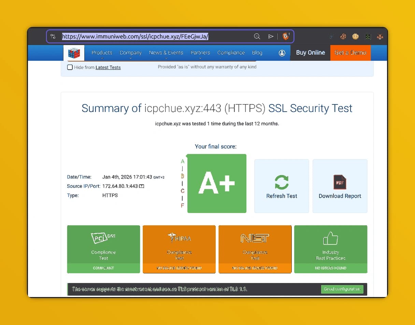Click the dark cookie extension icon
Viewport: 415px width, 325px height.
pyautogui.click(x=343, y=37)
